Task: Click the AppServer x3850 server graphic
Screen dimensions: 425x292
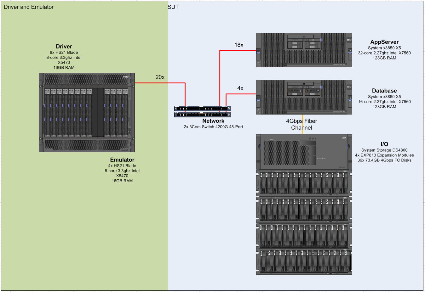Action: pyautogui.click(x=304, y=50)
